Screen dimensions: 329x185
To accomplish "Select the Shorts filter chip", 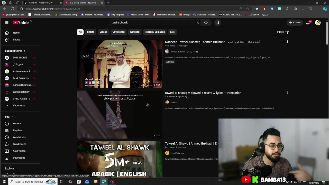I will coord(90,32).
